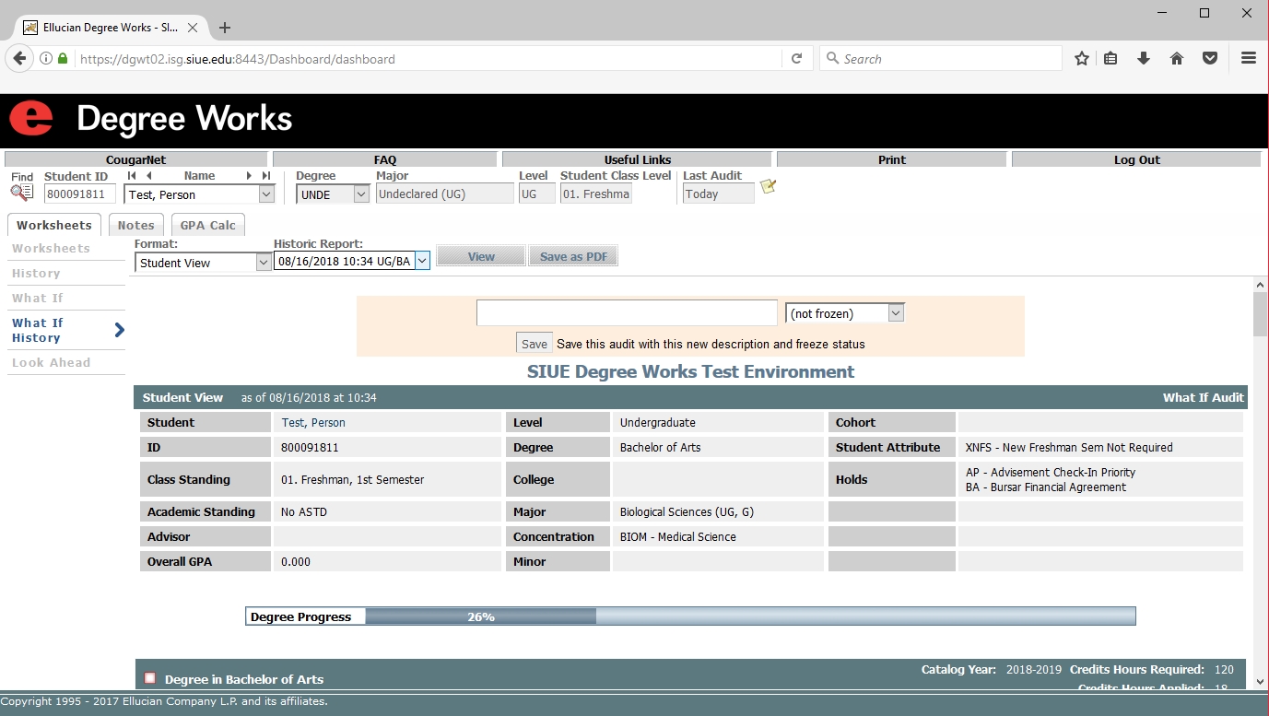Click the browser page reload icon

click(797, 59)
